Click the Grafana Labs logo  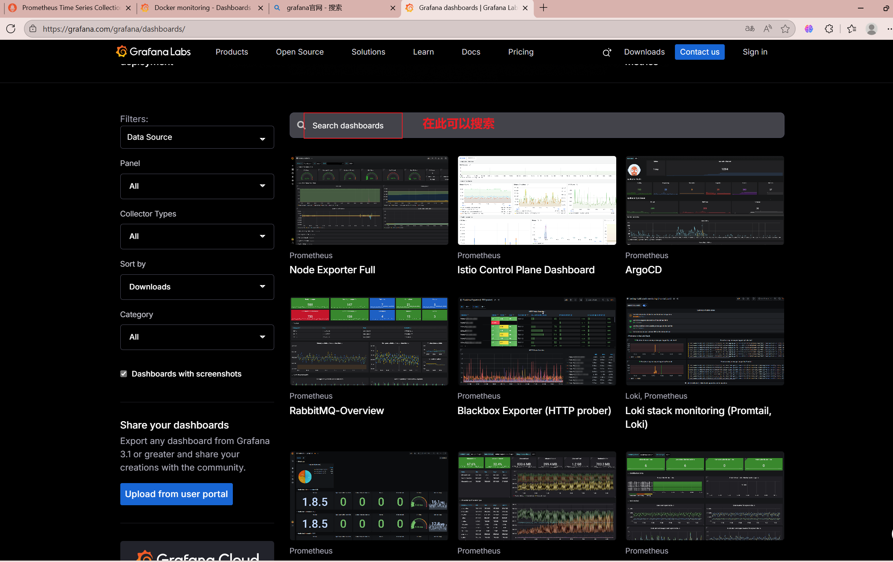[x=153, y=52]
